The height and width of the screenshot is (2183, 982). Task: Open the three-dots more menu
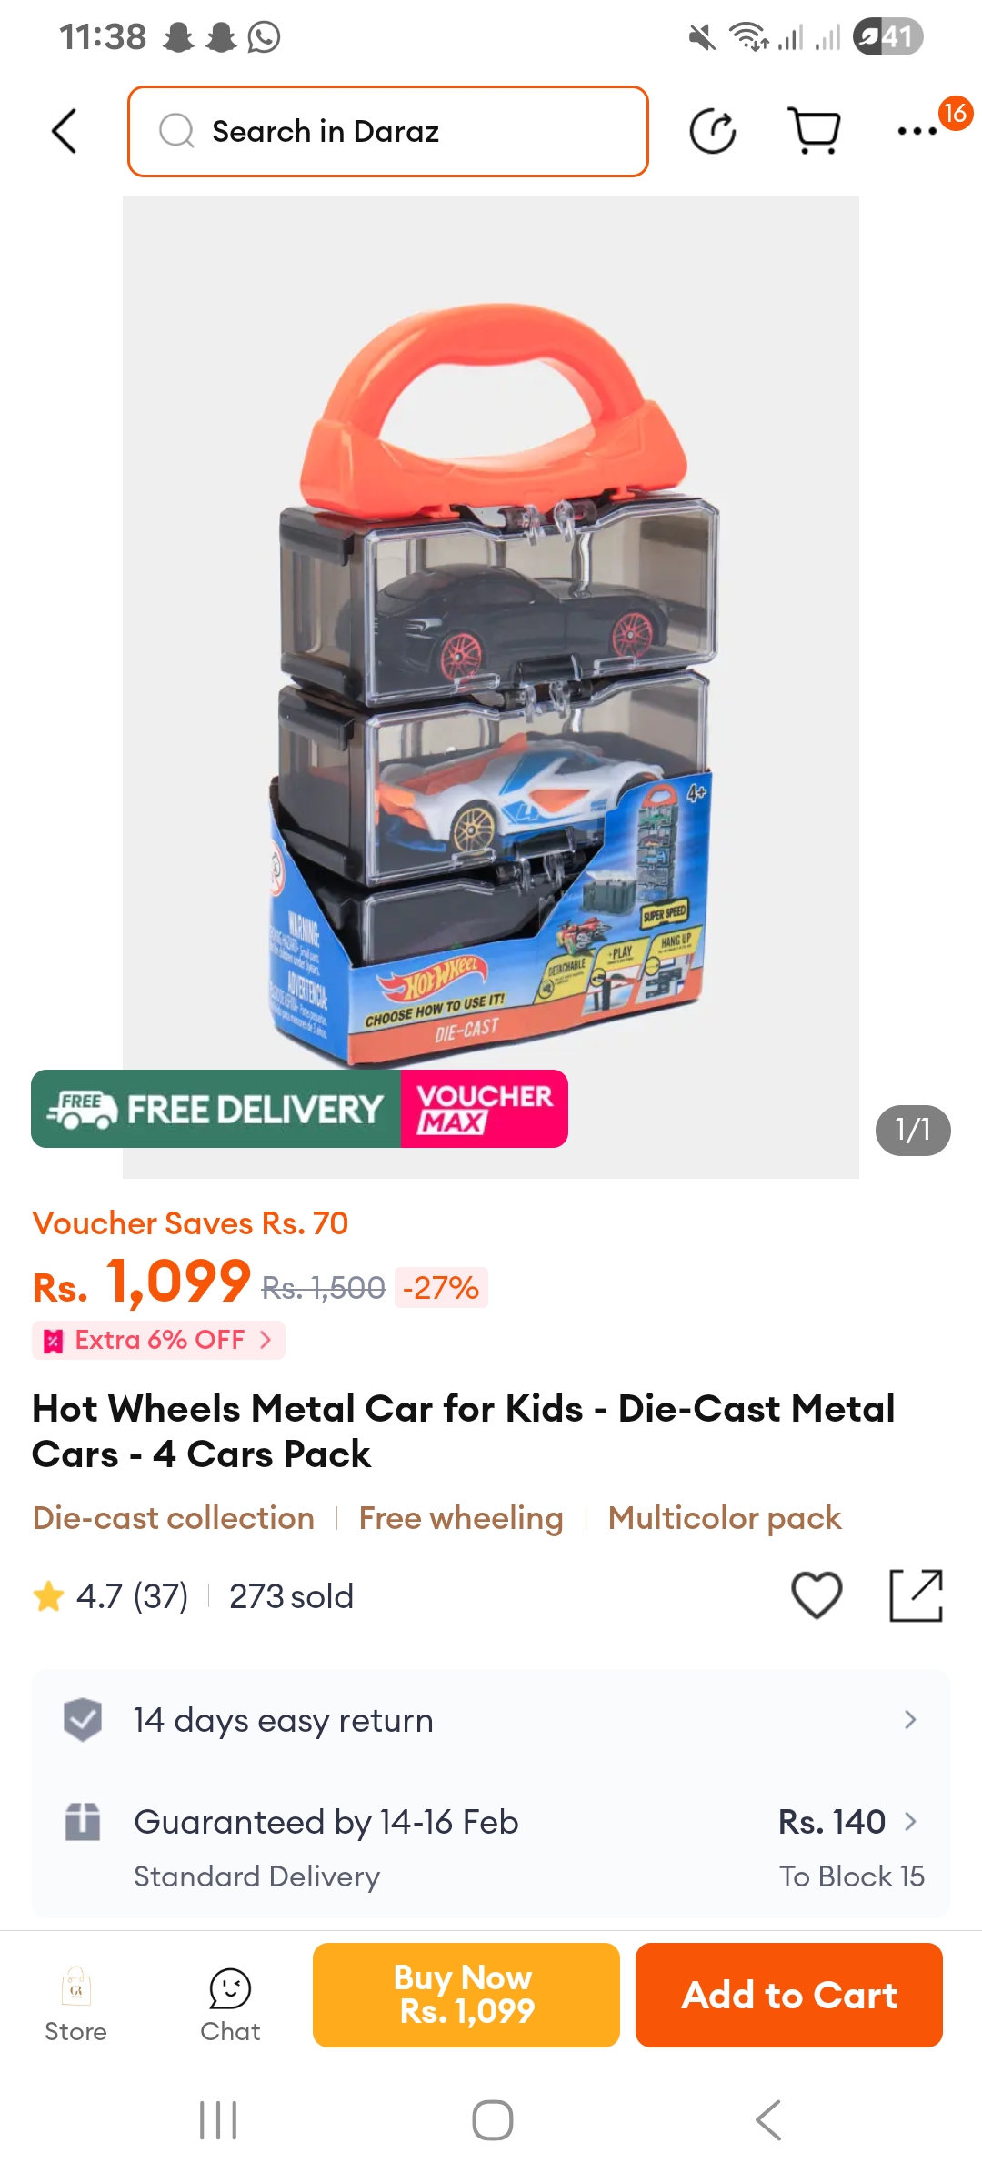point(917,132)
